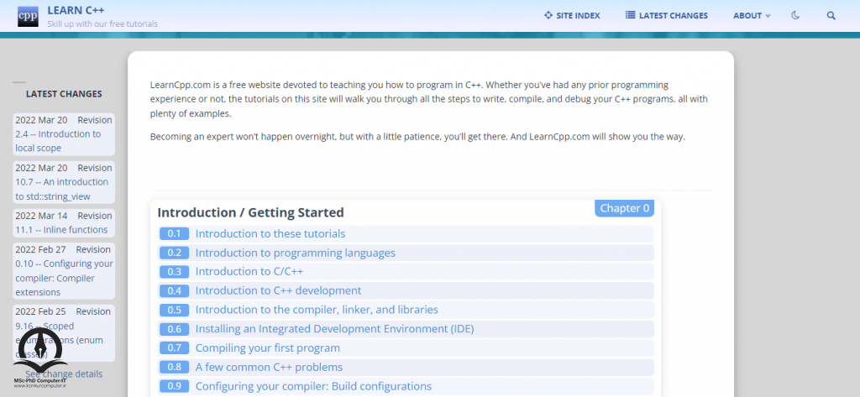Image resolution: width=860 pixels, height=397 pixels.
Task: Click the 0.8 lesson number badge
Action: [x=174, y=368]
